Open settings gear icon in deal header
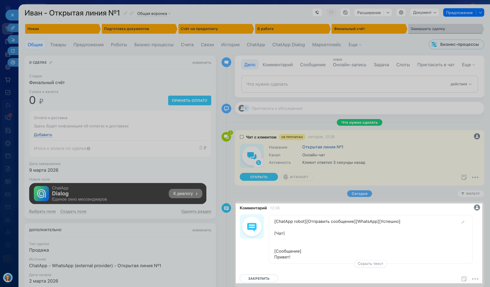Viewport: 490px width, 287px height. point(401,13)
